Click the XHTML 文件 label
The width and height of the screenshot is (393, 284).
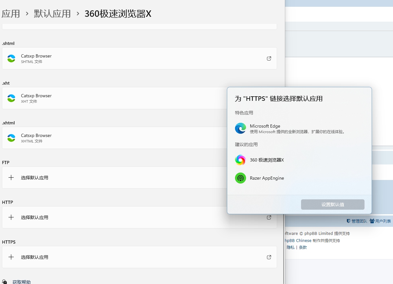[32, 141]
